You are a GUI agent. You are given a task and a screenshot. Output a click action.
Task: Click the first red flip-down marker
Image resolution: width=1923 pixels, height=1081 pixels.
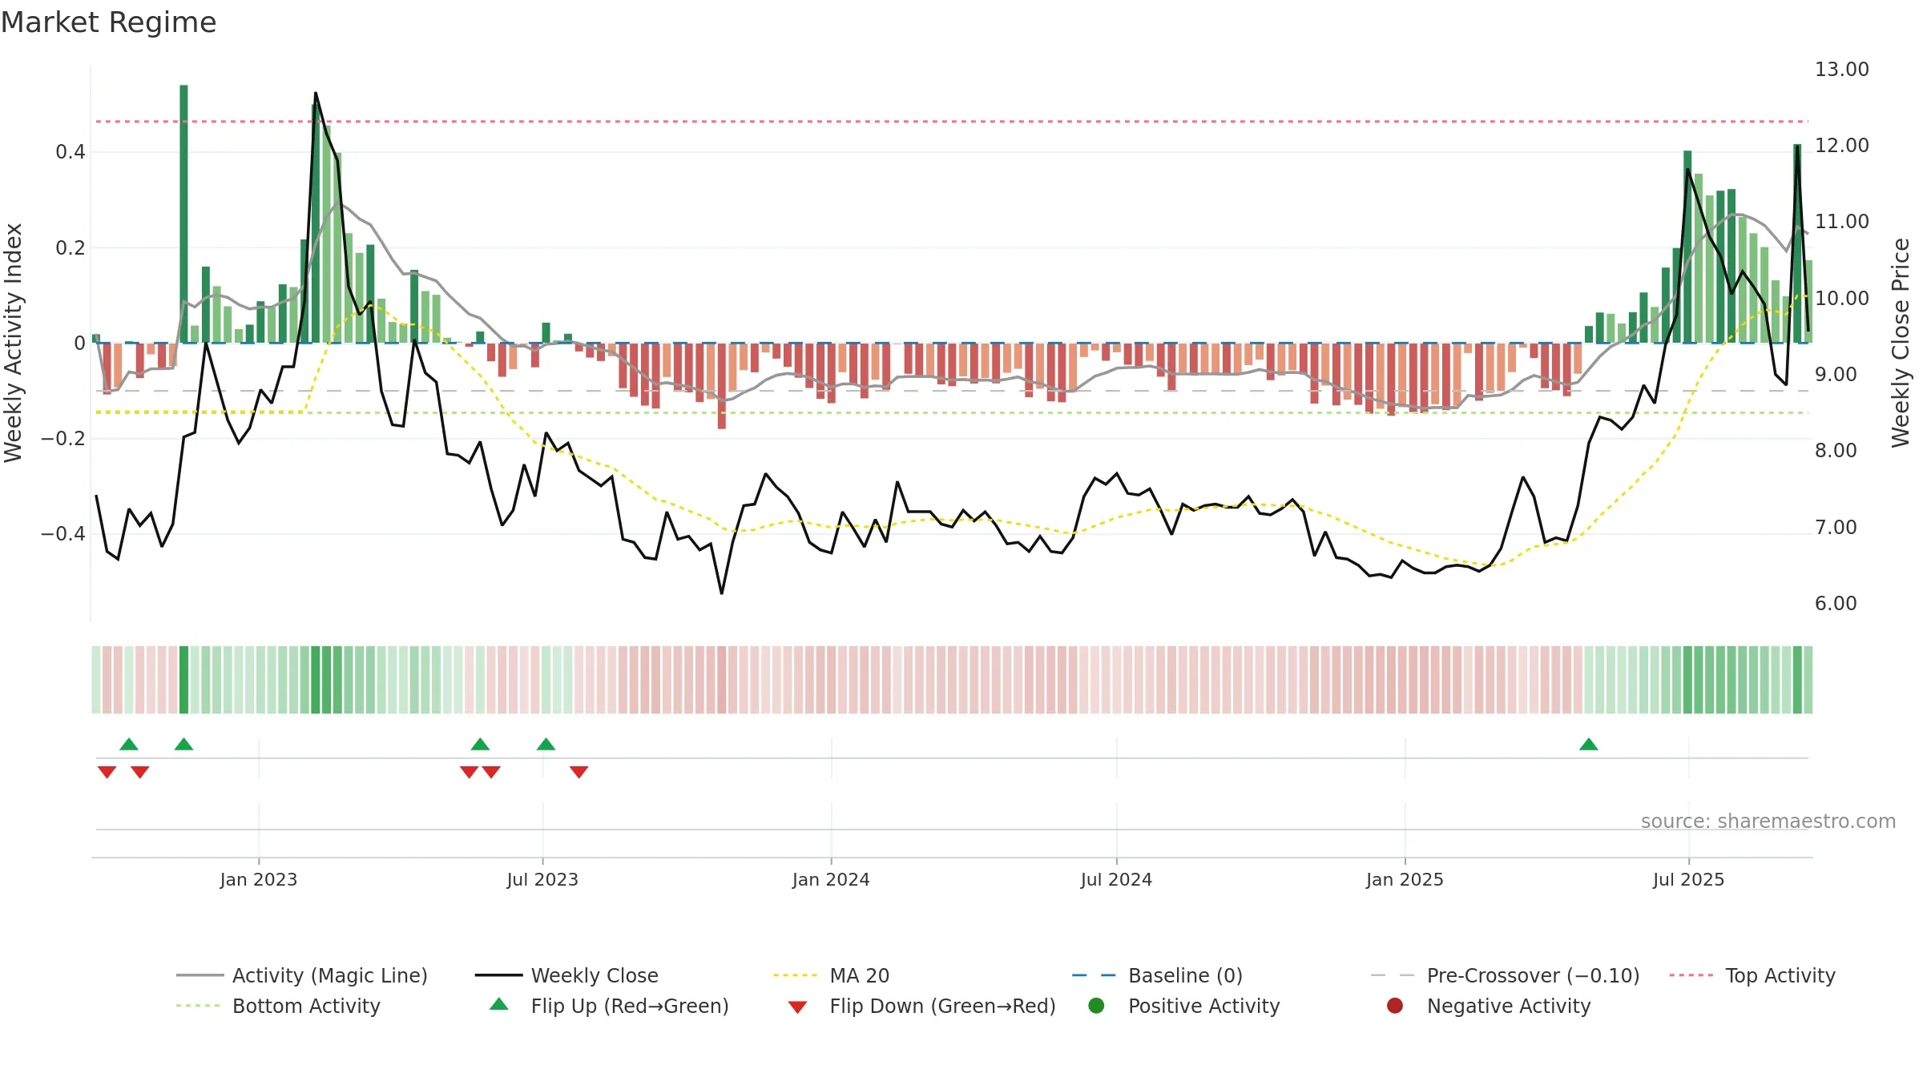(x=107, y=772)
